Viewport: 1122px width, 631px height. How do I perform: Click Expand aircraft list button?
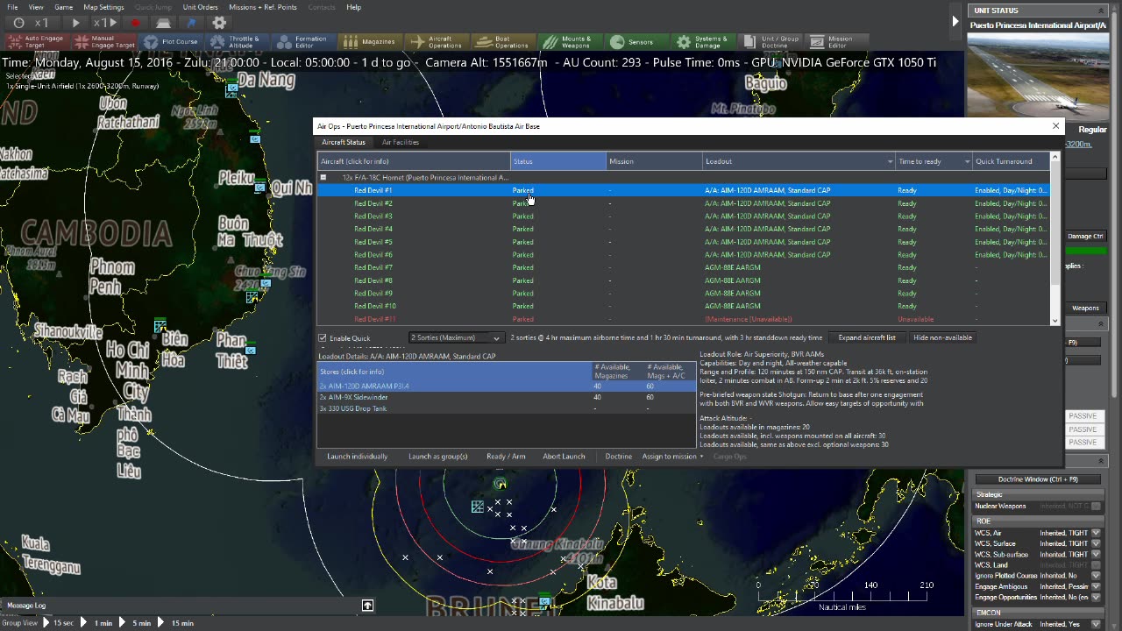coord(866,337)
